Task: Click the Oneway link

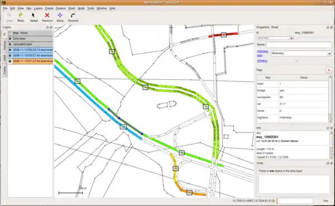Action: tap(262, 61)
